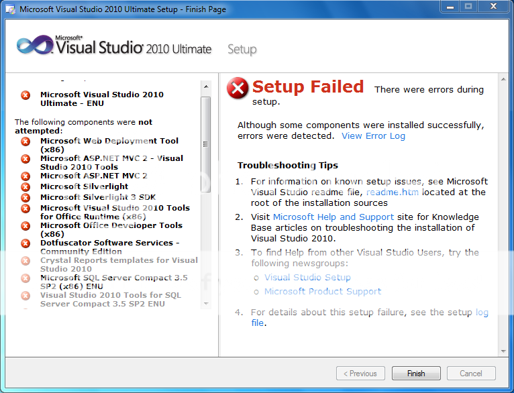Minimize the setup window
This screenshot has width=514, height=393.
(450, 7)
